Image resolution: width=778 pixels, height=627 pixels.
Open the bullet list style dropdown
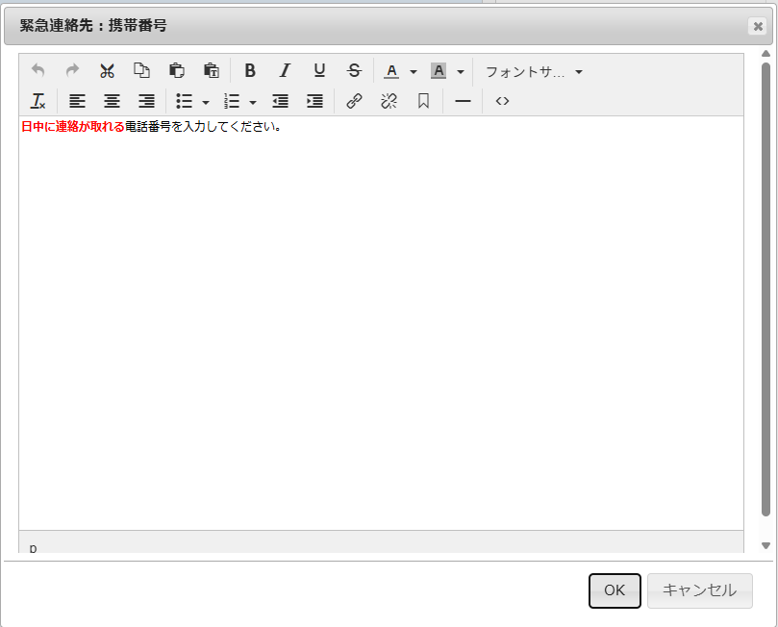coord(206,102)
